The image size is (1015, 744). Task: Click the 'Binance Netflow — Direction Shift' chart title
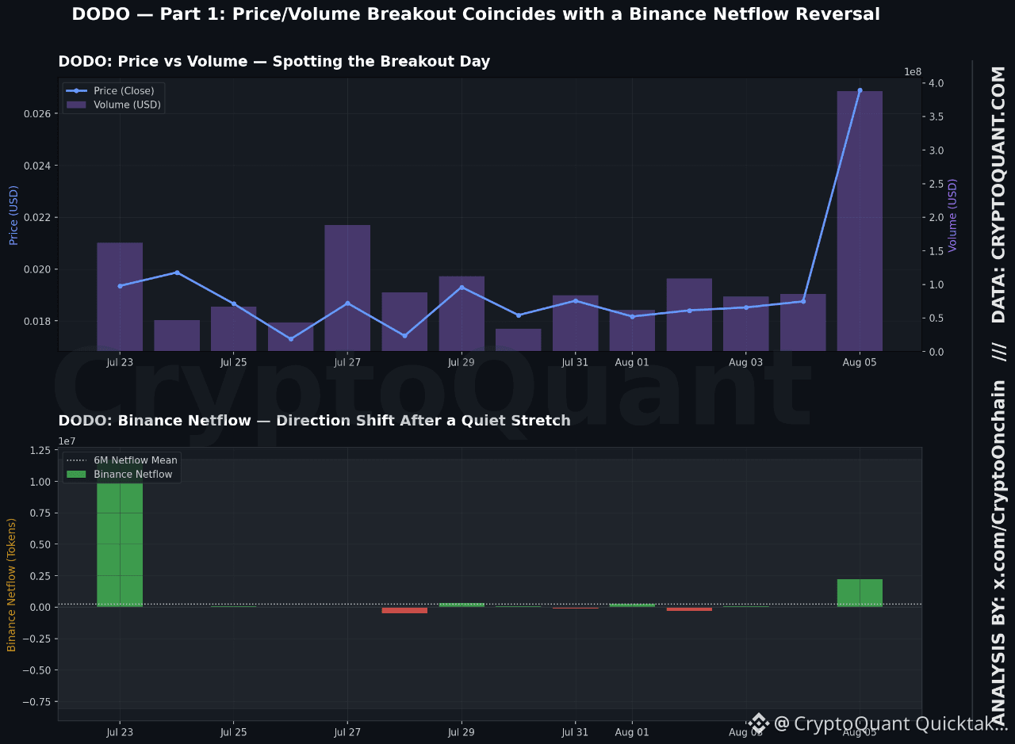315,421
